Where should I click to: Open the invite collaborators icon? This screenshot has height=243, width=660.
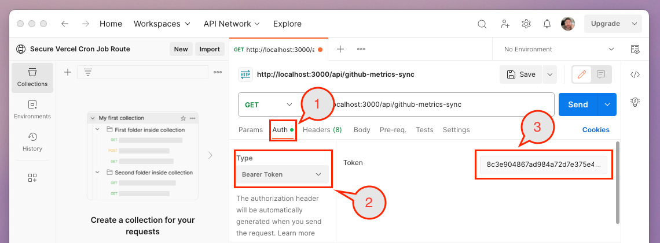pyautogui.click(x=505, y=24)
